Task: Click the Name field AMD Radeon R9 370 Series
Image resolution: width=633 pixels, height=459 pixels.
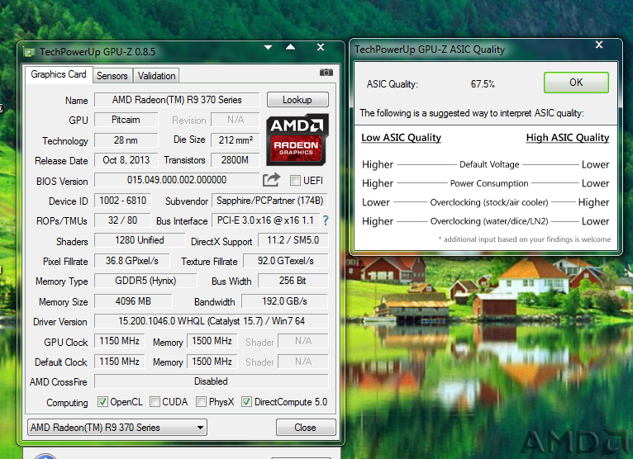Action: pos(177,100)
